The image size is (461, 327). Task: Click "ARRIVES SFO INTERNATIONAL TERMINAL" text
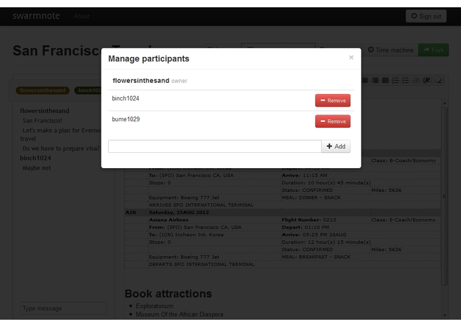click(x=201, y=205)
